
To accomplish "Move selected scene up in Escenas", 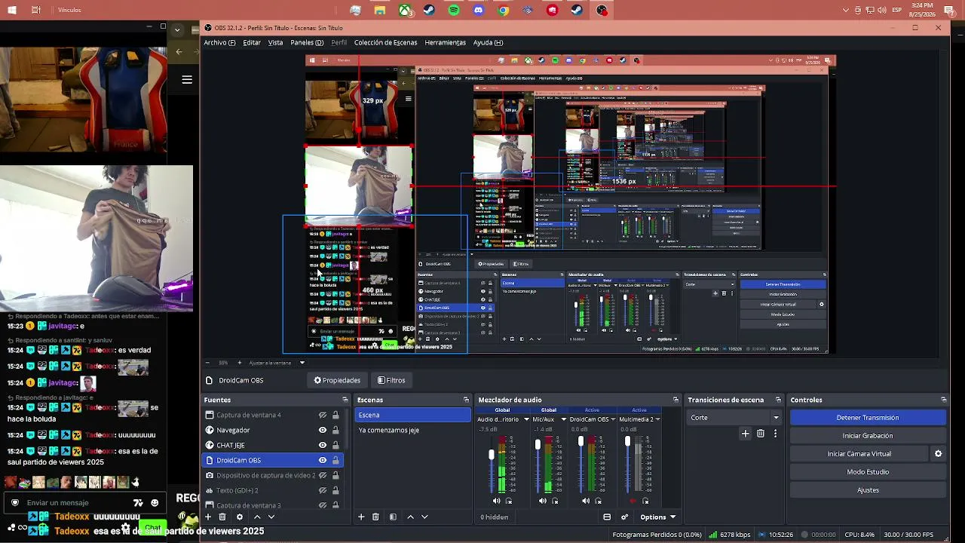I will tap(410, 517).
